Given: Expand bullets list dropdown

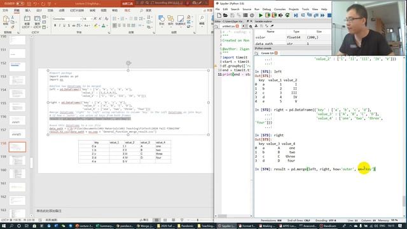Looking at the screenshot, I should coord(118,18).
